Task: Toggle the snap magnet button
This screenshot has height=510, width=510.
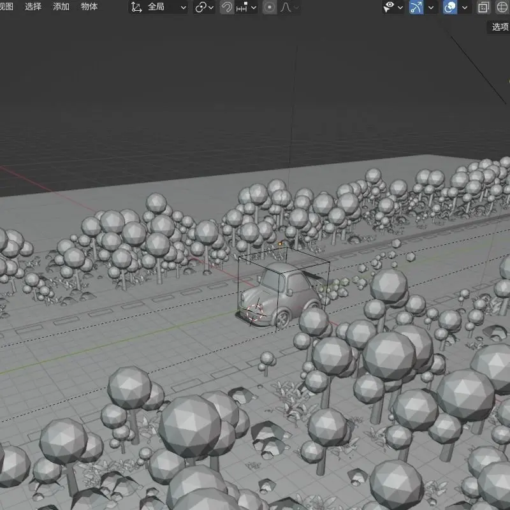Action: (226, 7)
